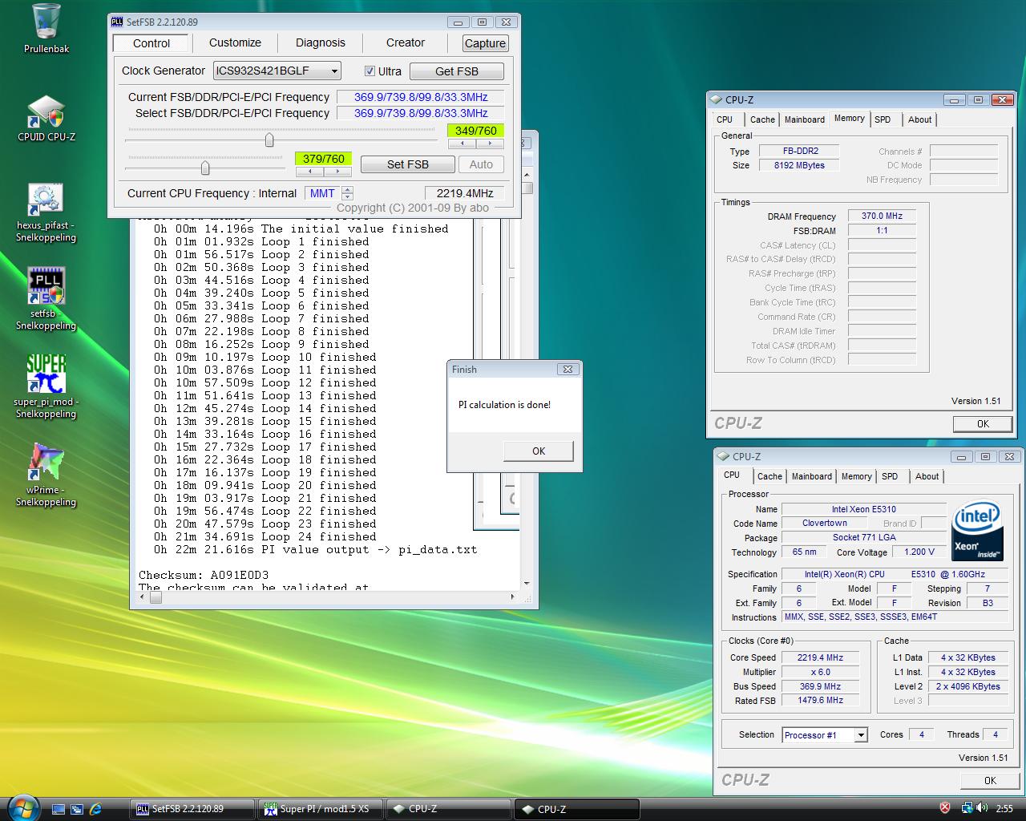
Task: Close the Finish dialog with X
Action: tap(568, 370)
